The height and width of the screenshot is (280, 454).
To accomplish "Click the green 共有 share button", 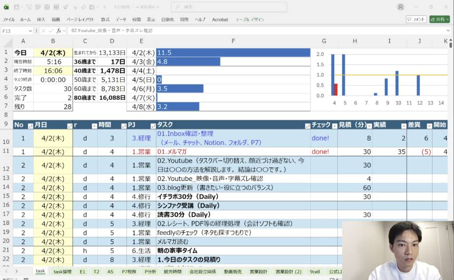I will (439, 19).
